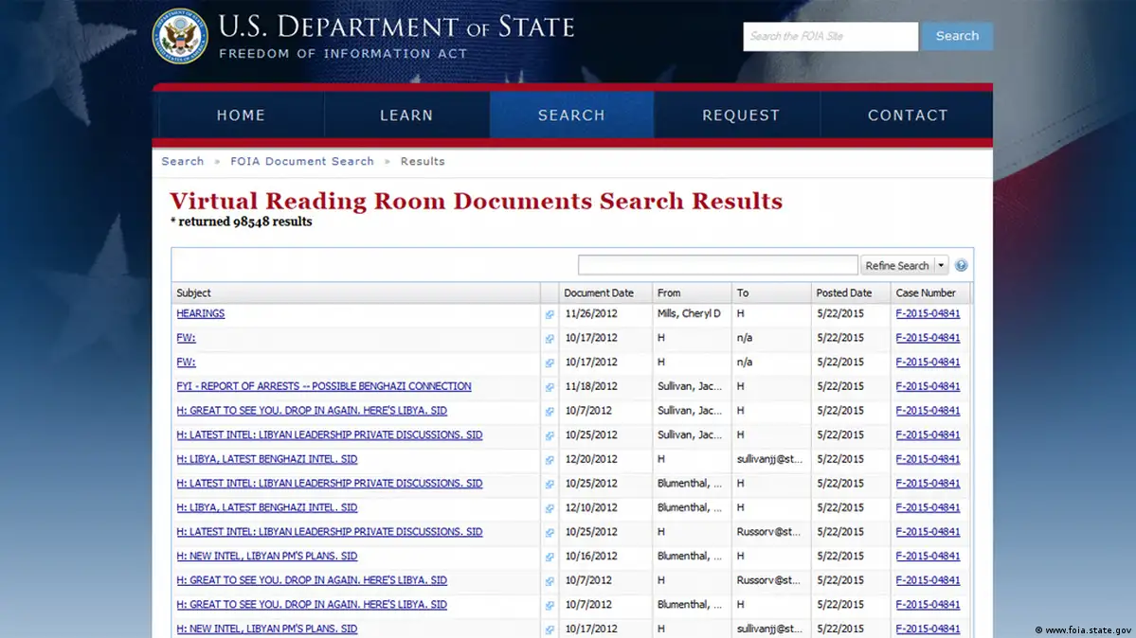Viewport: 1136px width, 638px height.
Task: Open the FYI - Report of Arrests link
Action: tap(323, 386)
